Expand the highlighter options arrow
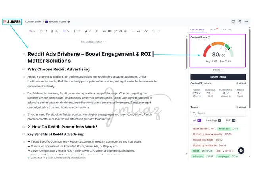 pyautogui.click(x=90, y=31)
